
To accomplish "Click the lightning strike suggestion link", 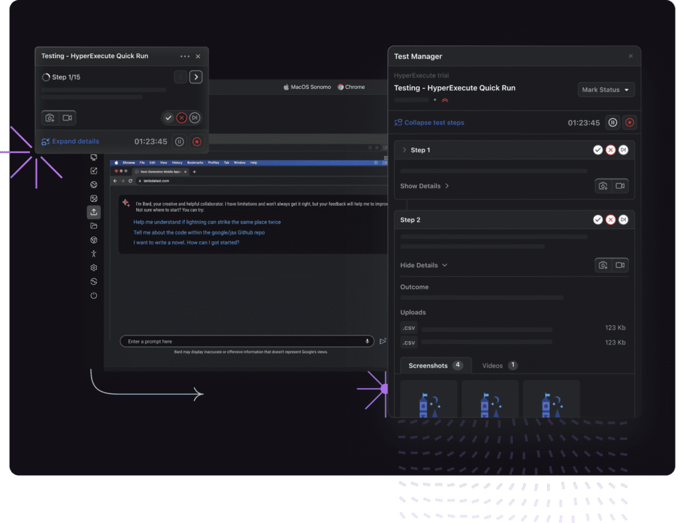I will [207, 222].
